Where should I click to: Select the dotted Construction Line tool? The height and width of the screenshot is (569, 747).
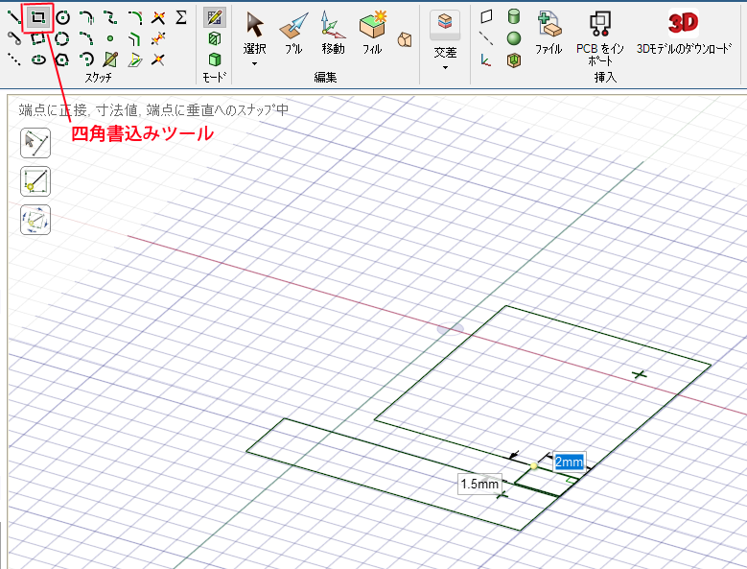coord(14,59)
